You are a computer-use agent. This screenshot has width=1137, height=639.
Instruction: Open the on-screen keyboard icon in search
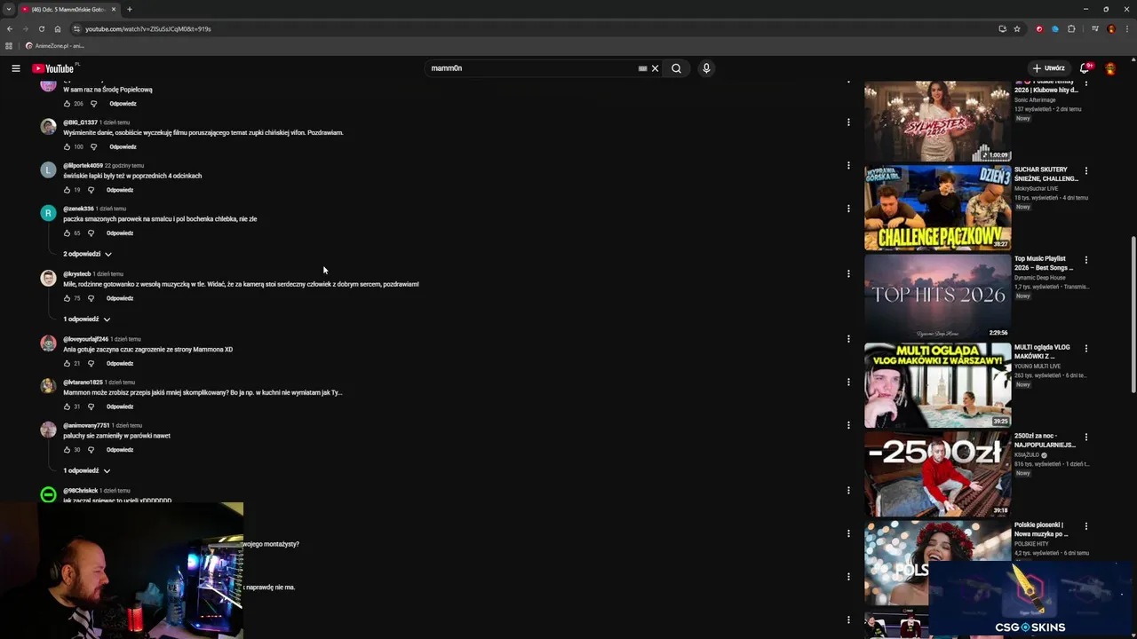642,68
